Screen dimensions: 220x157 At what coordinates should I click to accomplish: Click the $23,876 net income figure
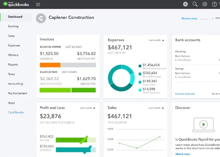[50, 116]
